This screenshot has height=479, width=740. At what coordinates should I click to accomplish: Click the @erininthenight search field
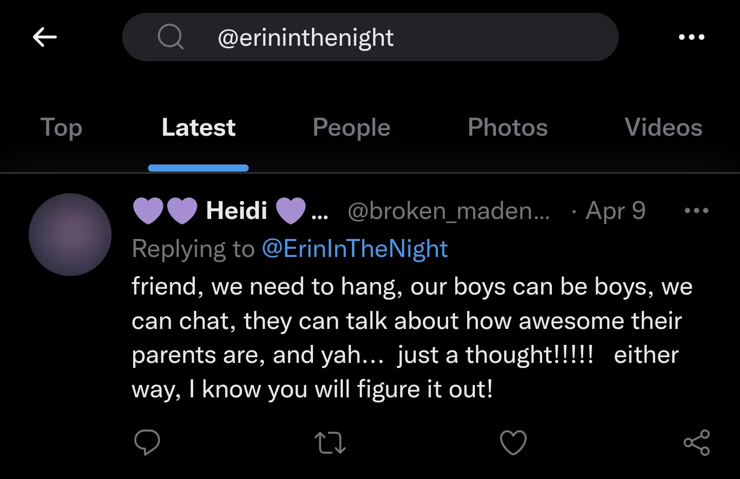click(370, 37)
